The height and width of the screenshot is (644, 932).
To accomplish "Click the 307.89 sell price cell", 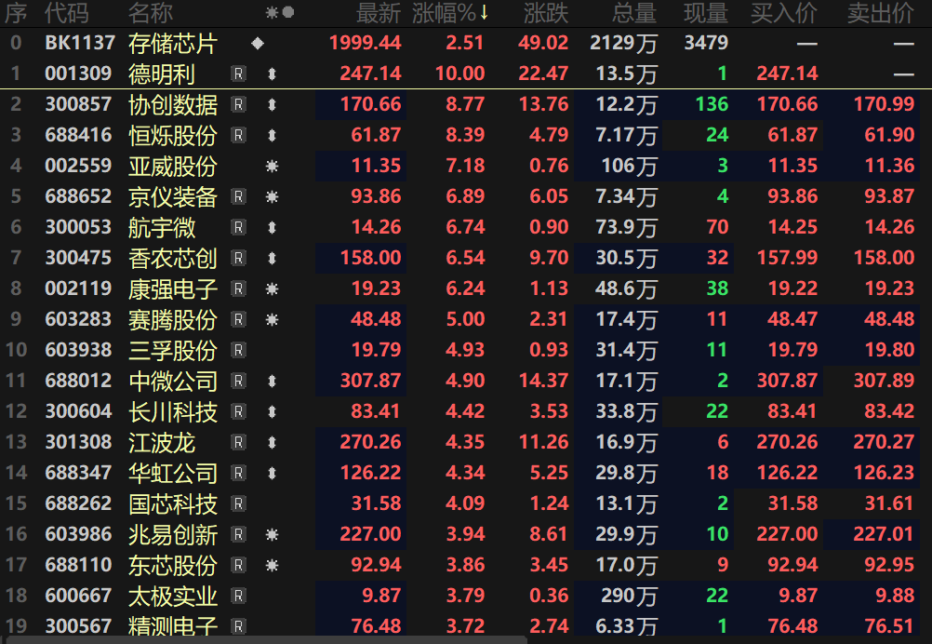I will click(884, 381).
